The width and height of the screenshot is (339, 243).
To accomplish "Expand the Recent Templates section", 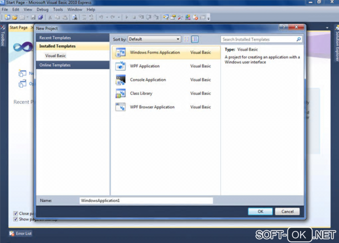I will (73, 38).
